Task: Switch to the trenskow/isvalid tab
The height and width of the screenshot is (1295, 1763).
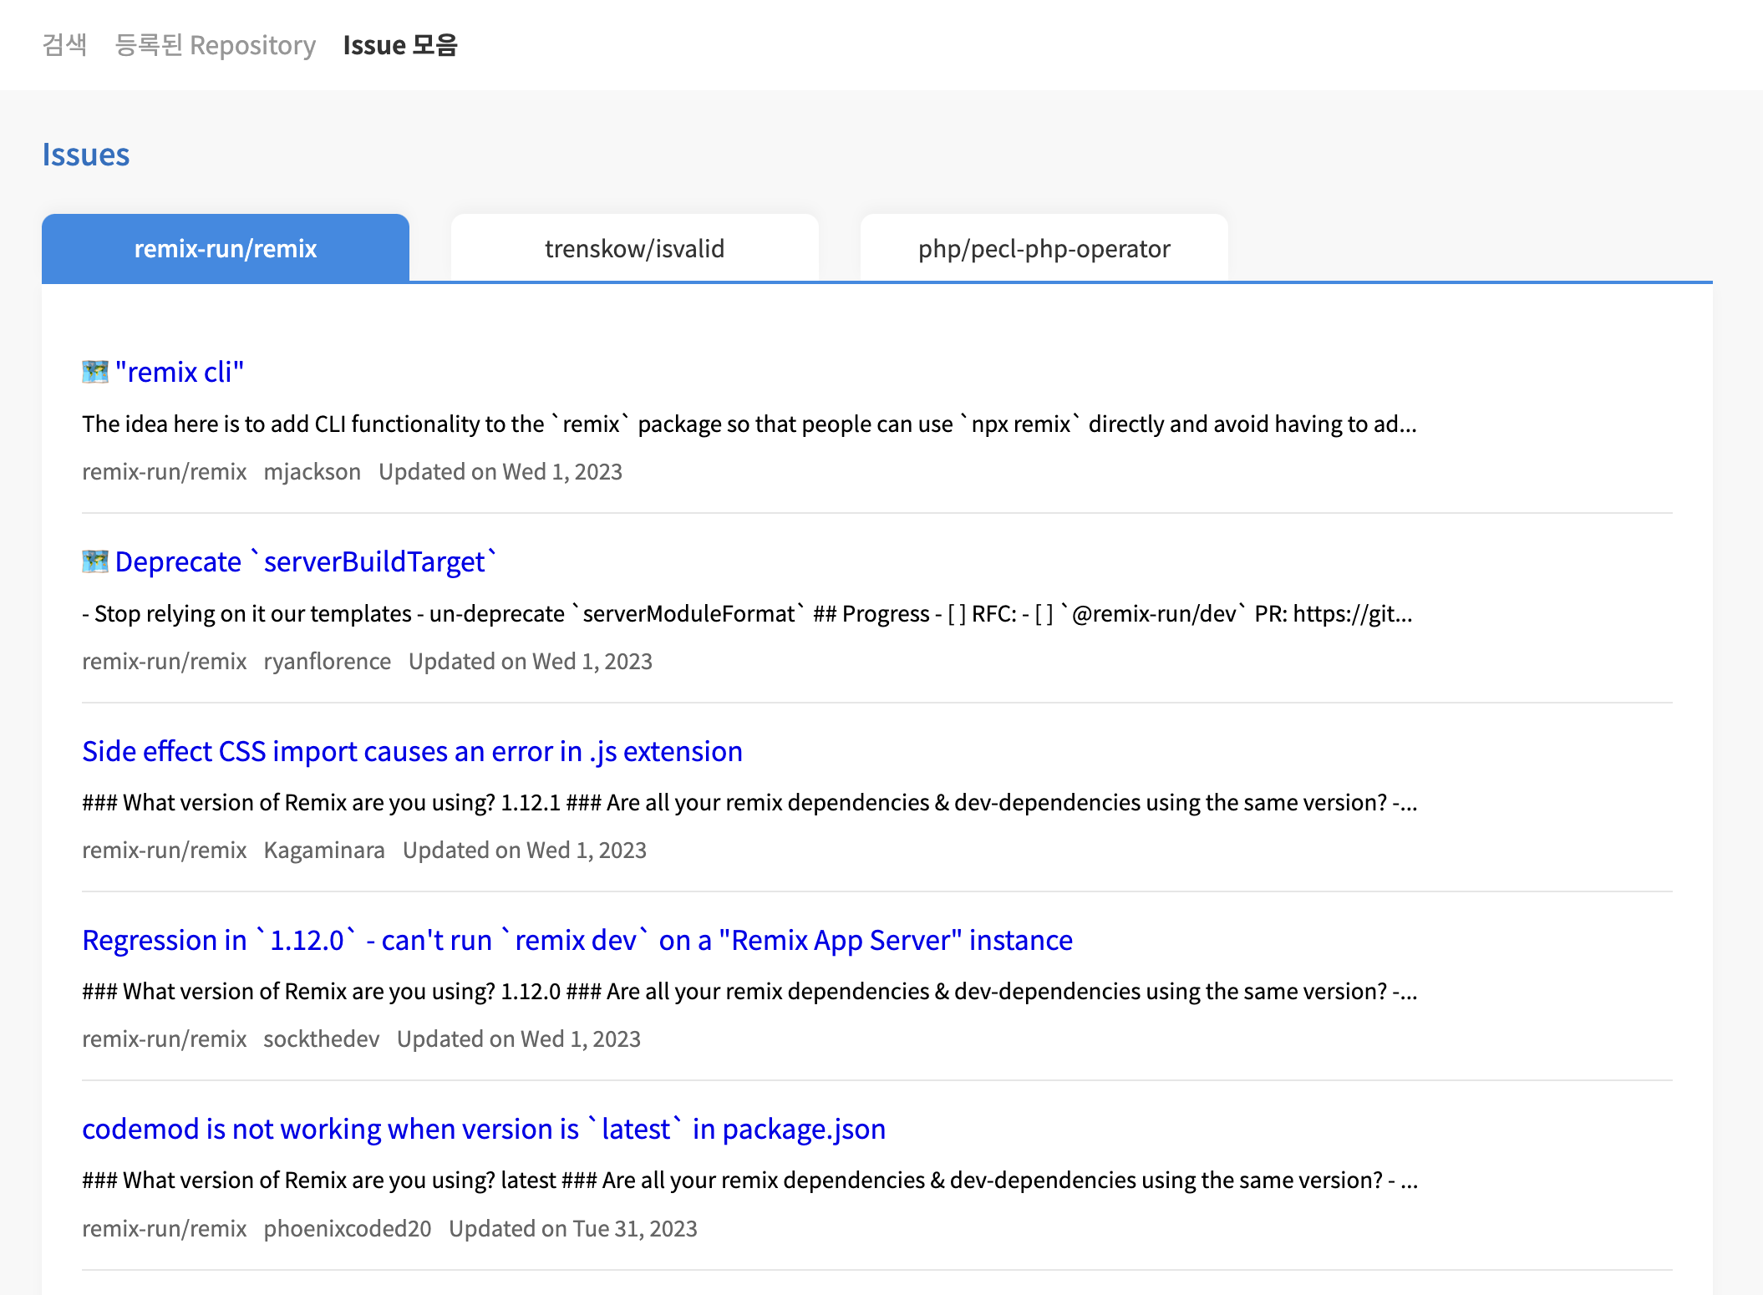Action: (x=634, y=247)
